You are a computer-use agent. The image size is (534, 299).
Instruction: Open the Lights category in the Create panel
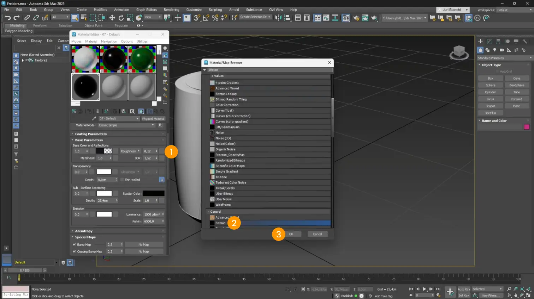click(x=494, y=50)
